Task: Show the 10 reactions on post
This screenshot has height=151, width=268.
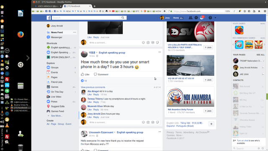Action: 84,81
